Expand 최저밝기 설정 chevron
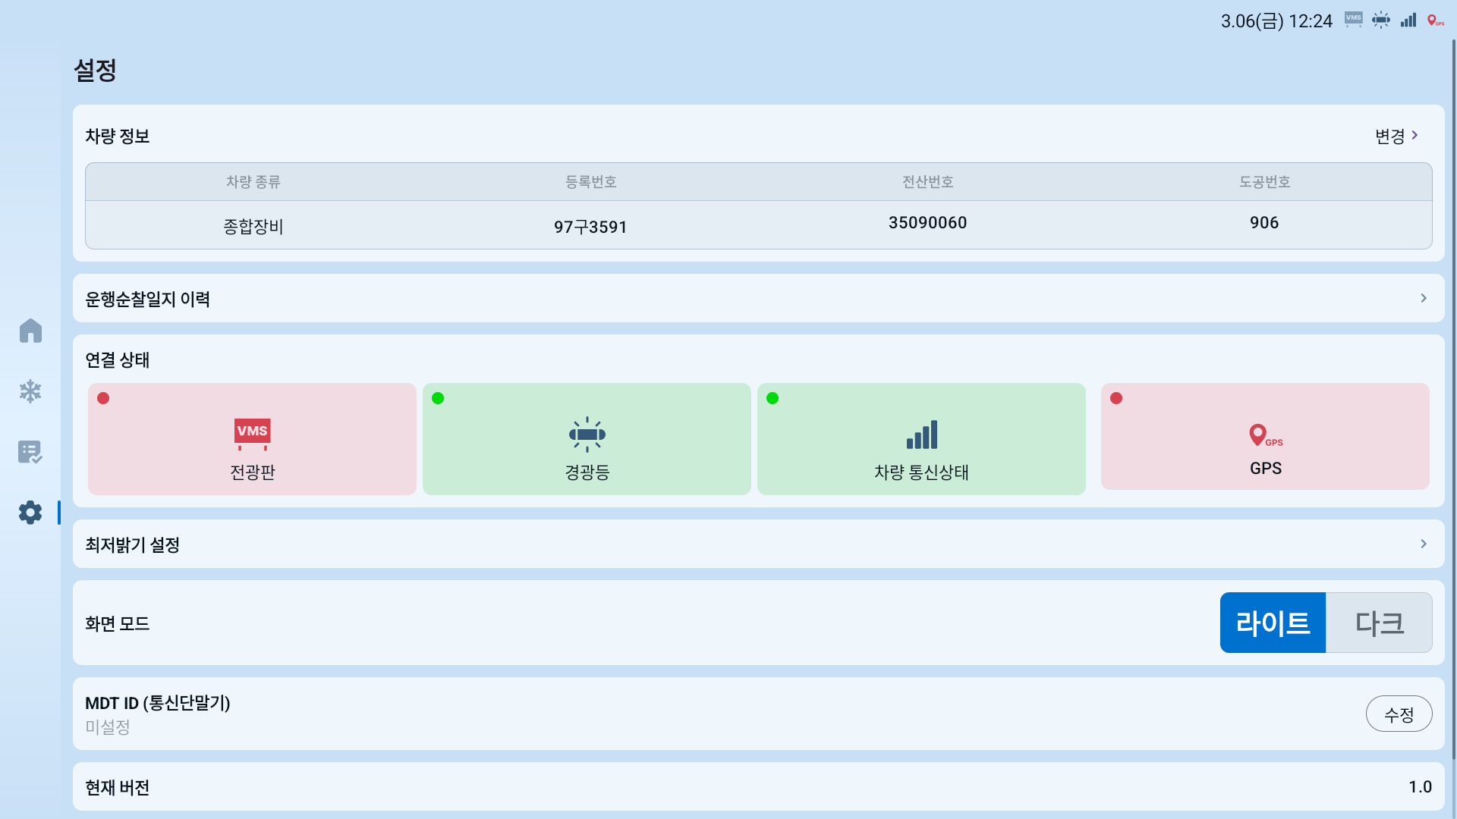Image resolution: width=1457 pixels, height=819 pixels. pyautogui.click(x=1424, y=544)
